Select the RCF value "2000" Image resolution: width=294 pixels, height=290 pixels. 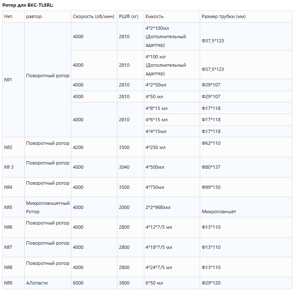coord(124,207)
